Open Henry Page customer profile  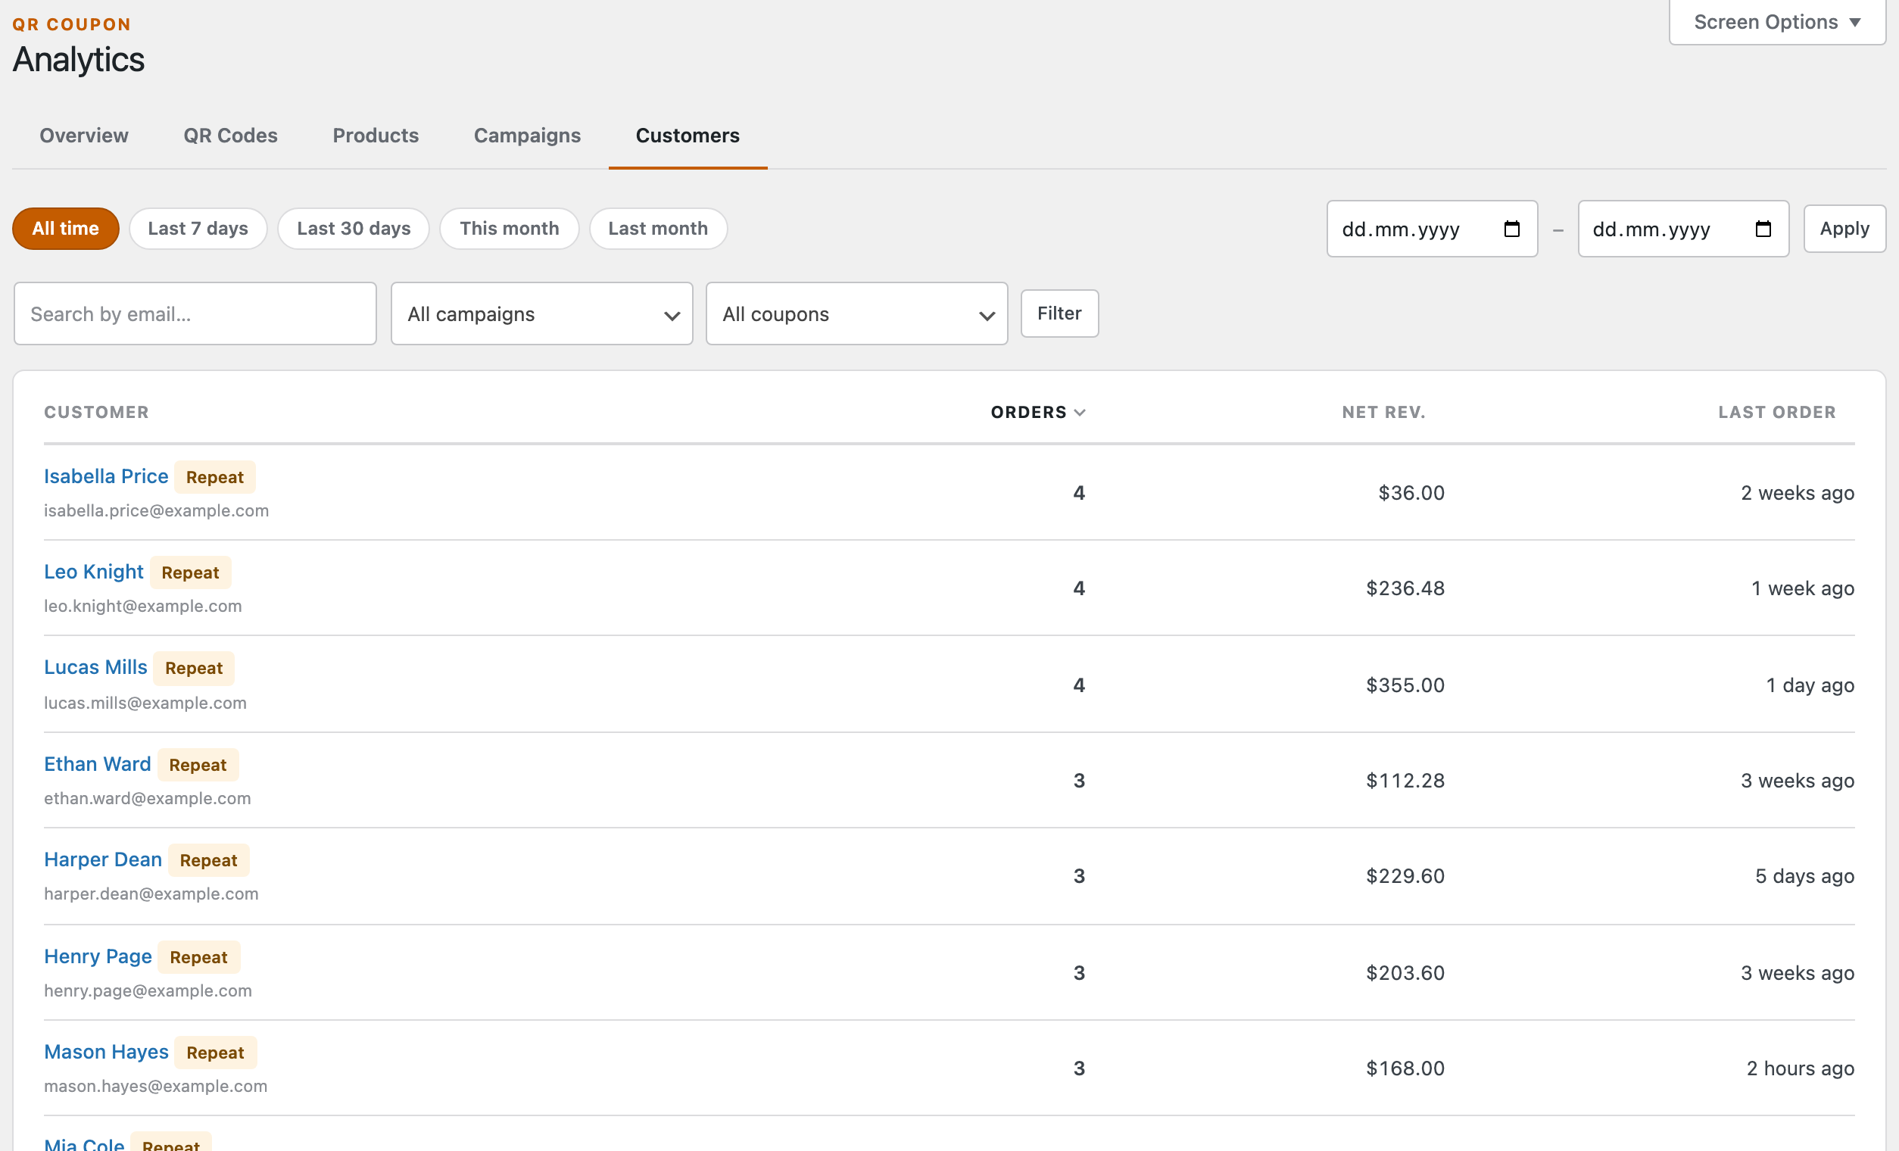pos(98,956)
